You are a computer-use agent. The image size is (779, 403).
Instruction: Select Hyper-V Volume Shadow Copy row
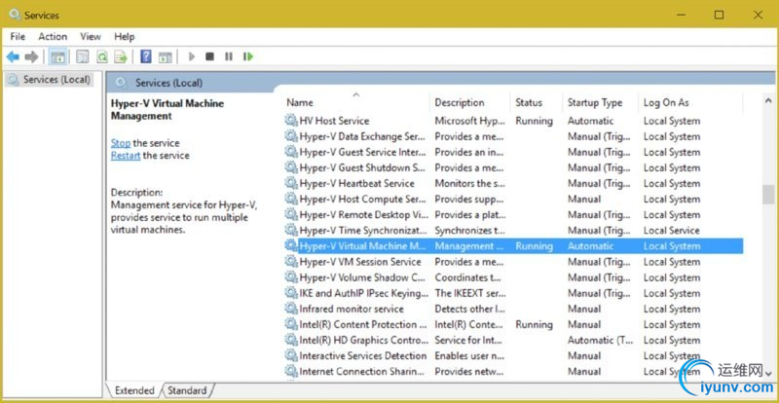(x=514, y=277)
